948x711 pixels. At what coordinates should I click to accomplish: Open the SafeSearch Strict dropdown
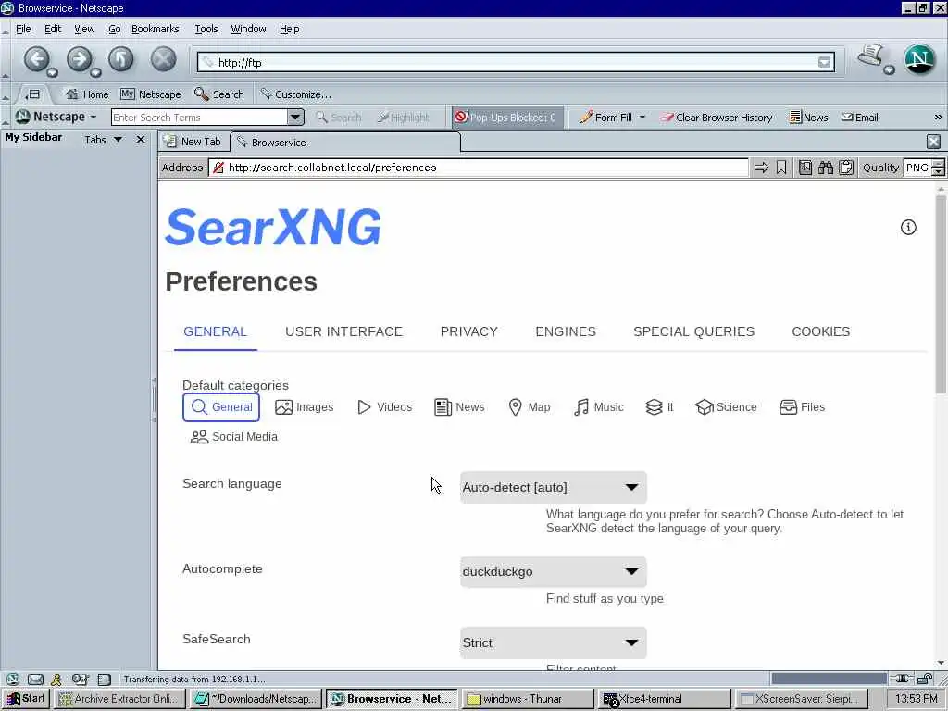point(554,642)
